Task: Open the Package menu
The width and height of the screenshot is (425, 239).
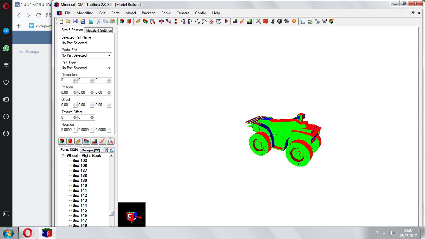Action: (x=149, y=13)
